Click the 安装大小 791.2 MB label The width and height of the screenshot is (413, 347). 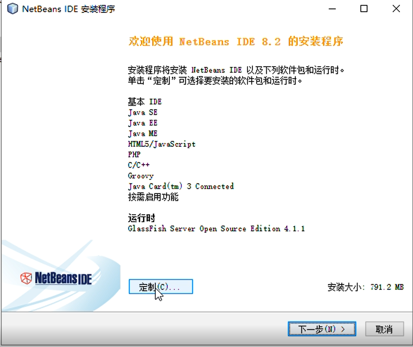pyautogui.click(x=365, y=287)
